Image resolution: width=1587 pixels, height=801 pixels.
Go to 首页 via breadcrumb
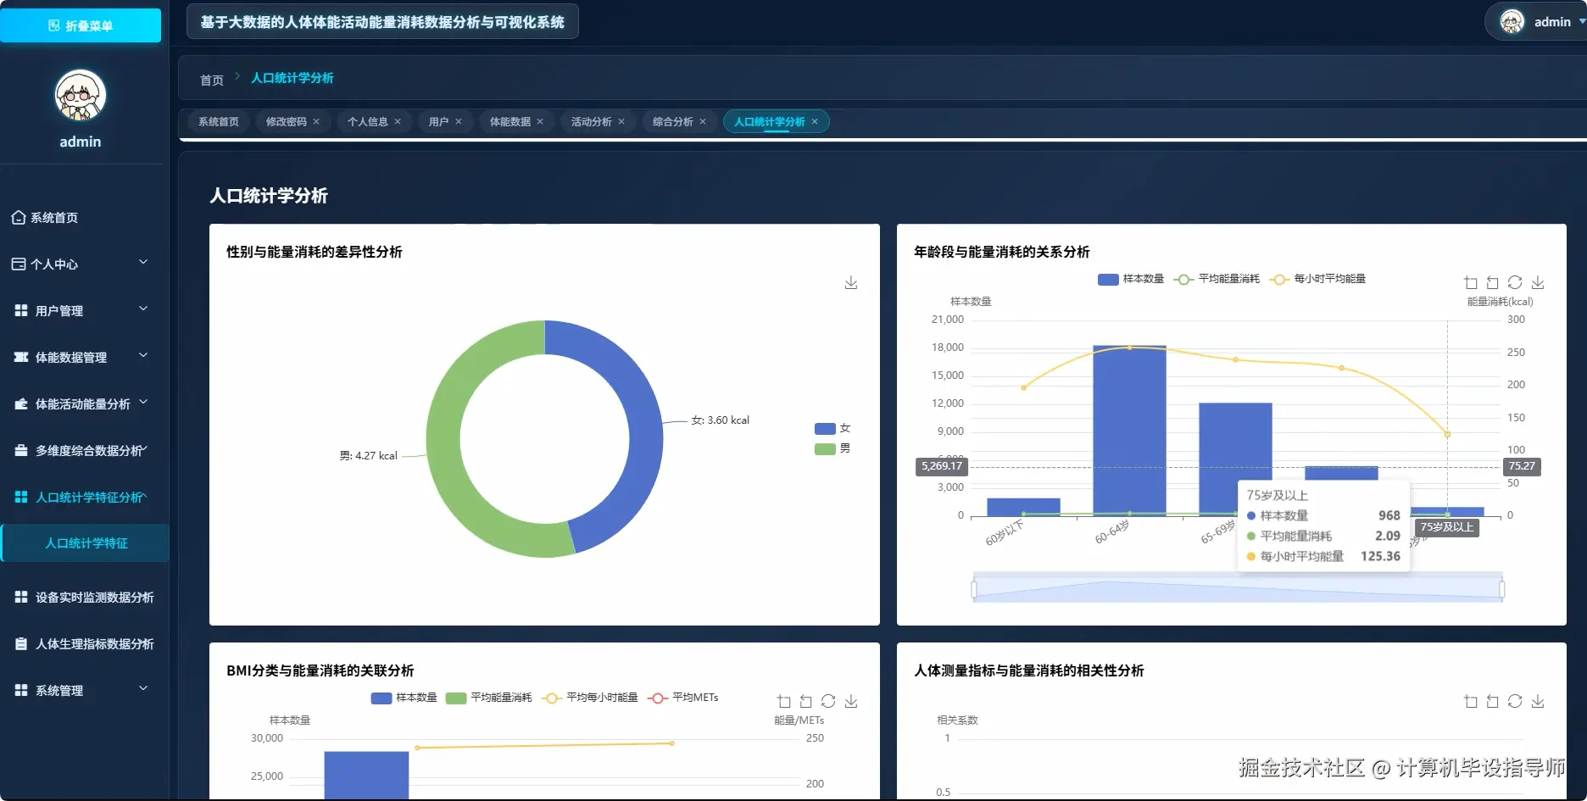pos(212,81)
